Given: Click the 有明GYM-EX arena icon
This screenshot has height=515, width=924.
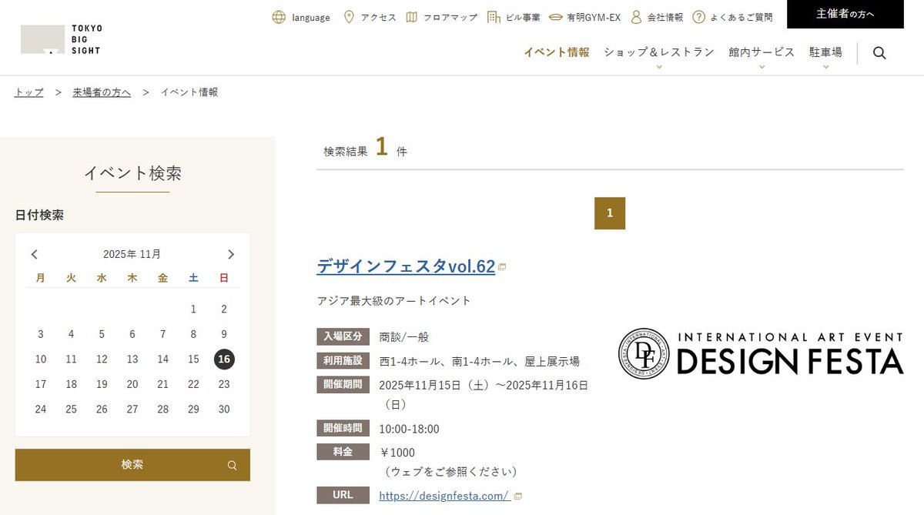Looking at the screenshot, I should (x=556, y=17).
